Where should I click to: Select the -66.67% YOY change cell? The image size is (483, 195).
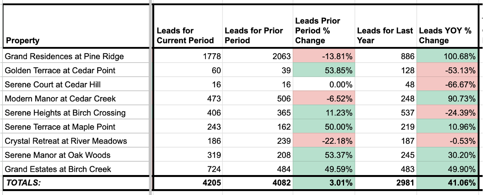point(447,85)
